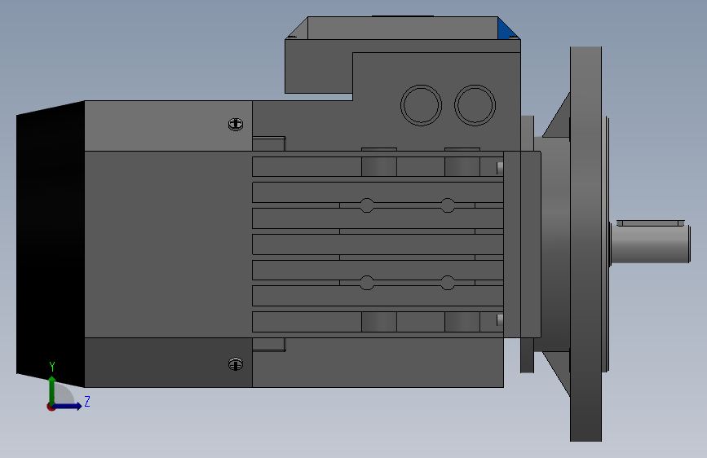Select the black fan cowl end

(x=51, y=244)
